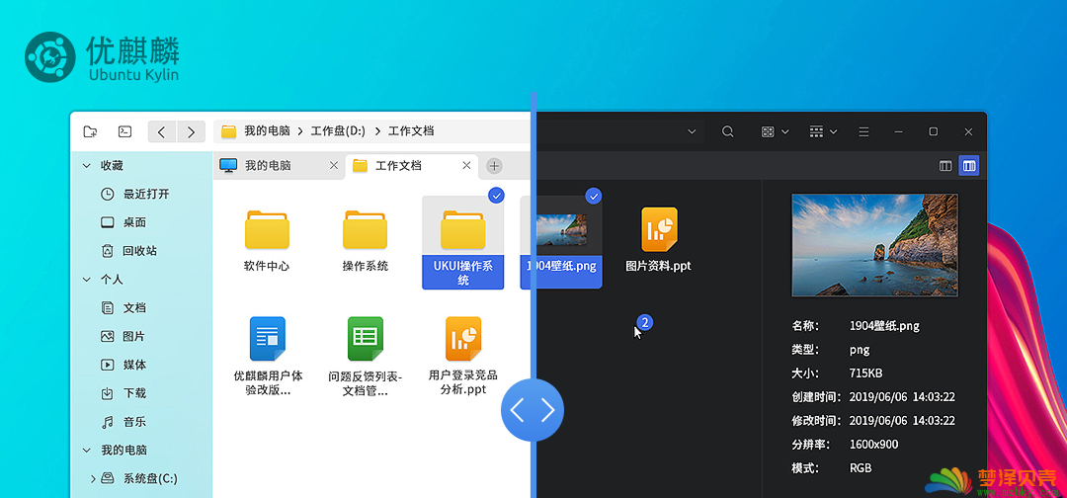Select the 优麒麟用户体验改版 document file
The width and height of the screenshot is (1067, 498).
(268, 339)
